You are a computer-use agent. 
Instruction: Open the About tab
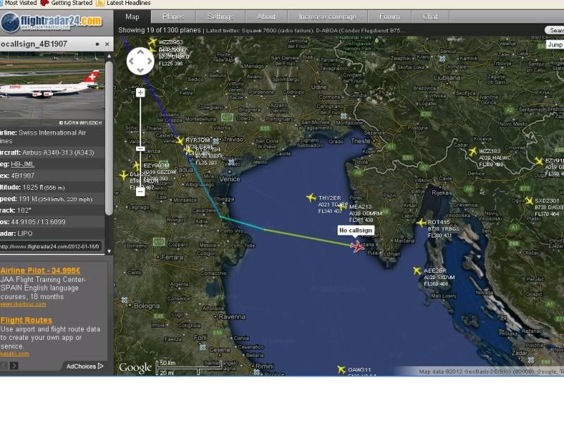pos(266,16)
